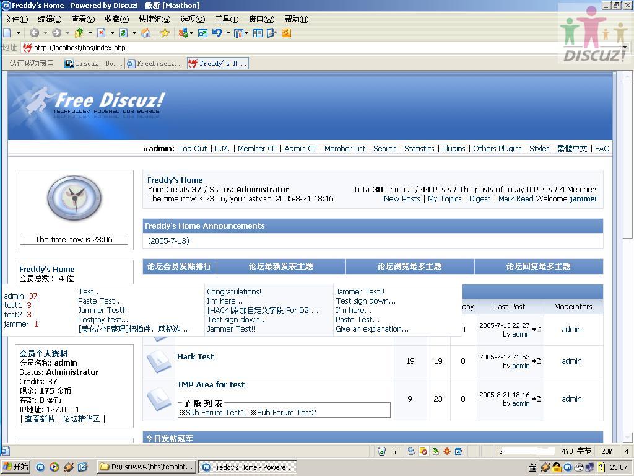
Task: Click the Maxthon tray icon
Action: point(568,467)
